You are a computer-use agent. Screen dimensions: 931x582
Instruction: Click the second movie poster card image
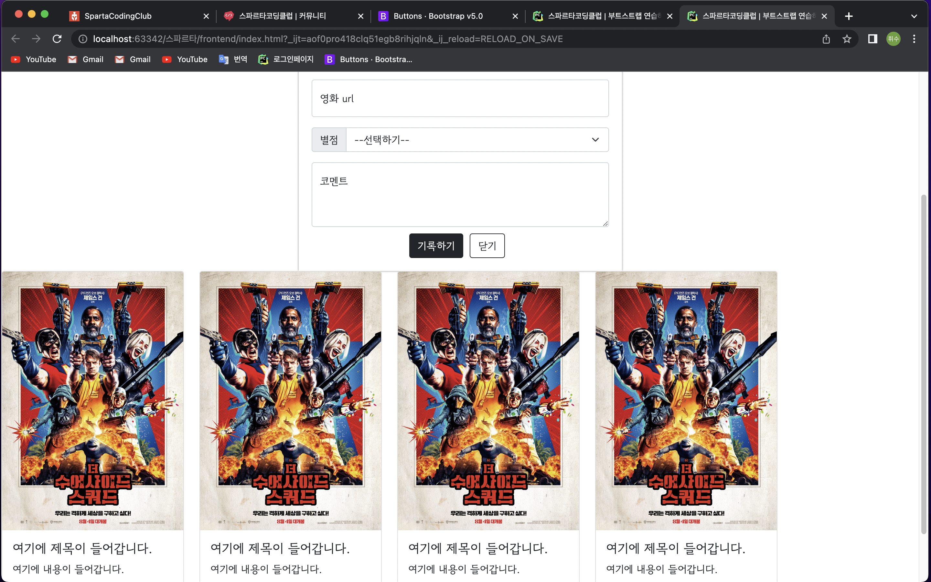[291, 401]
